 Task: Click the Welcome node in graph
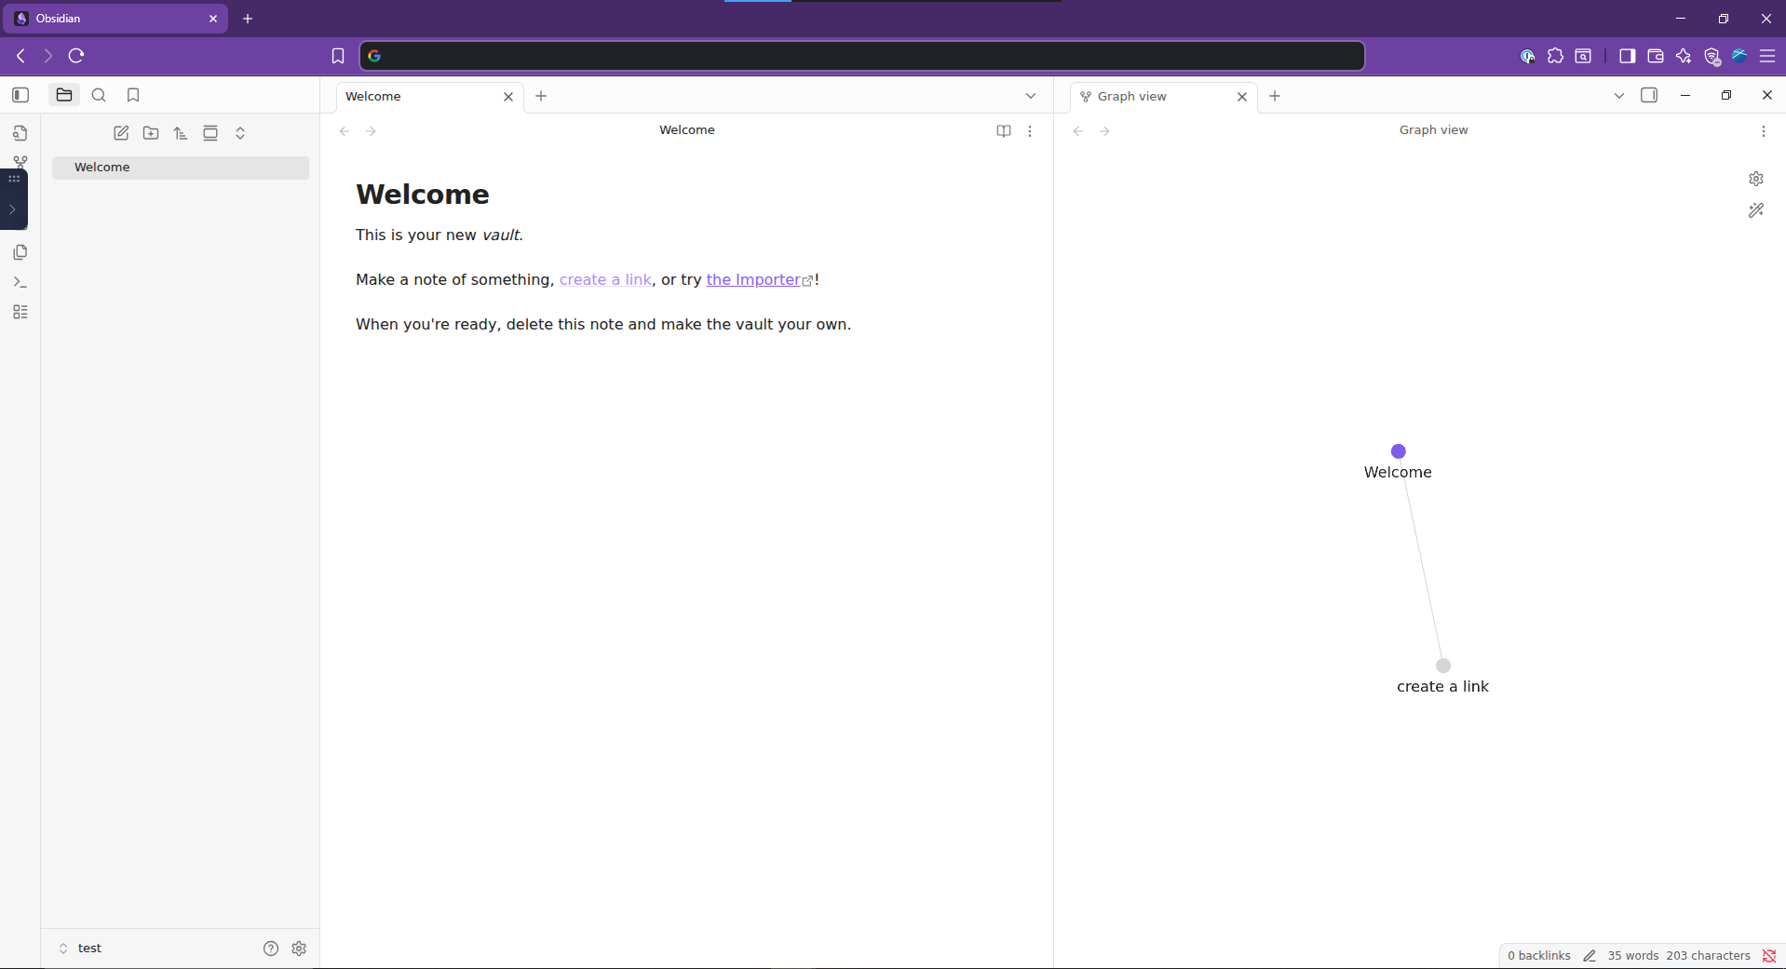pyautogui.click(x=1398, y=451)
